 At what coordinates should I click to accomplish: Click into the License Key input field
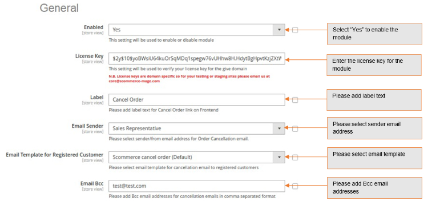point(197,58)
